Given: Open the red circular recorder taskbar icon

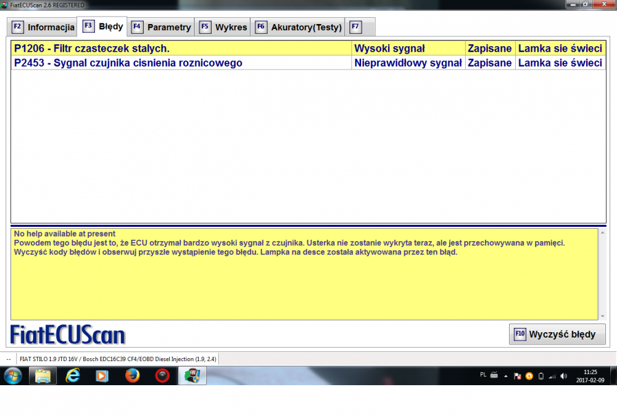Looking at the screenshot, I should click(x=162, y=376).
